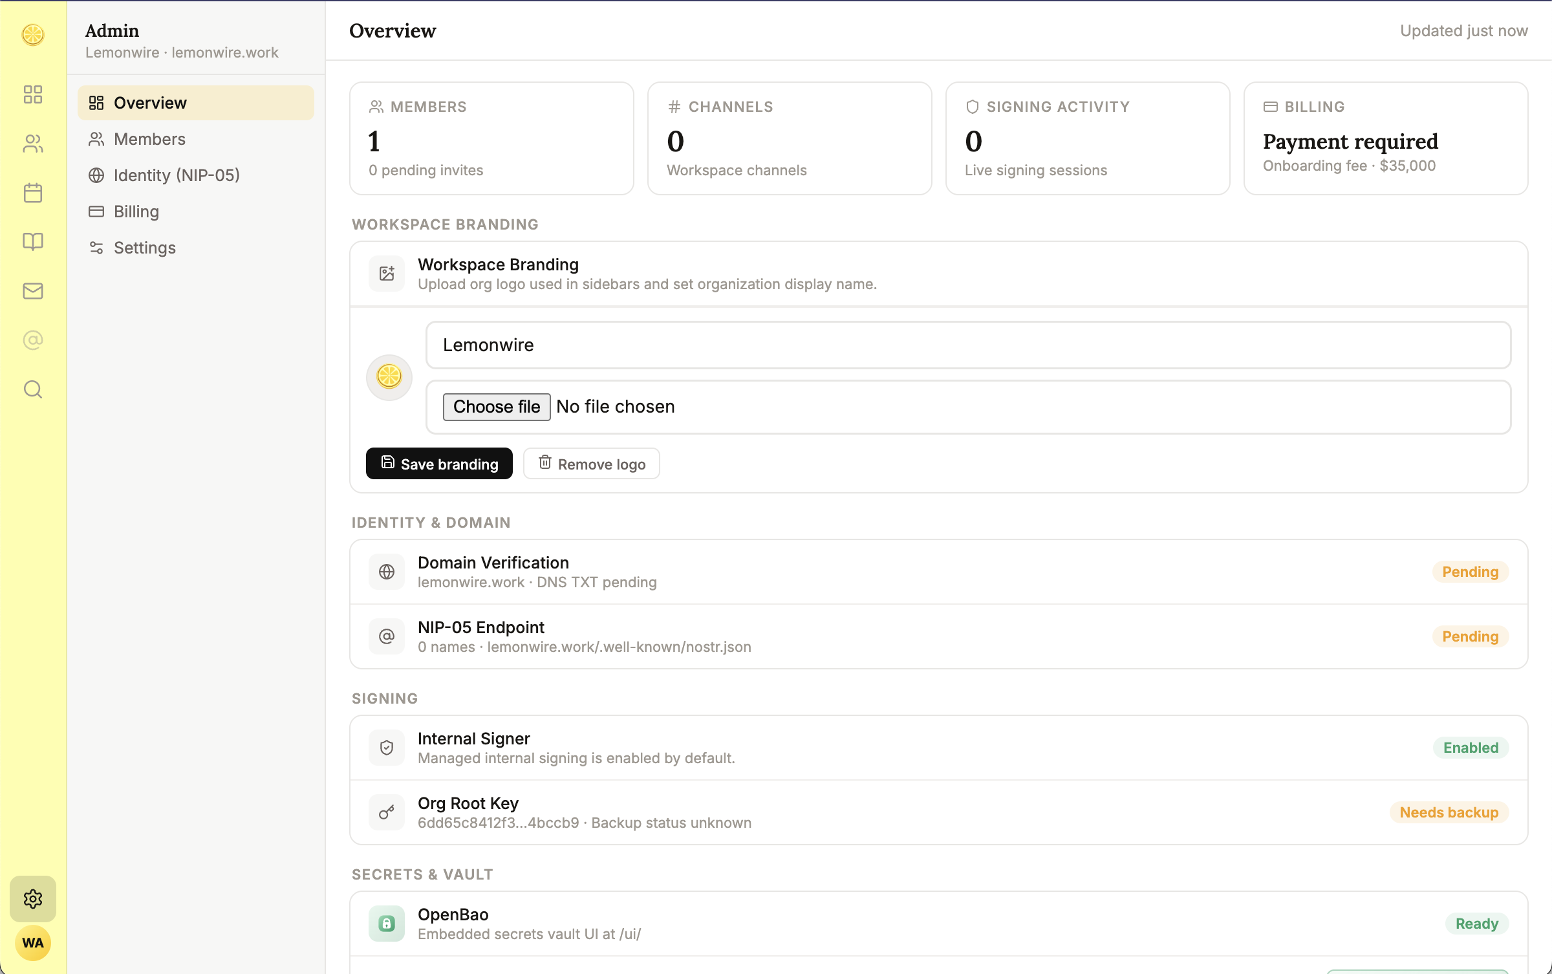
Task: Click the Members stat card
Action: [492, 138]
